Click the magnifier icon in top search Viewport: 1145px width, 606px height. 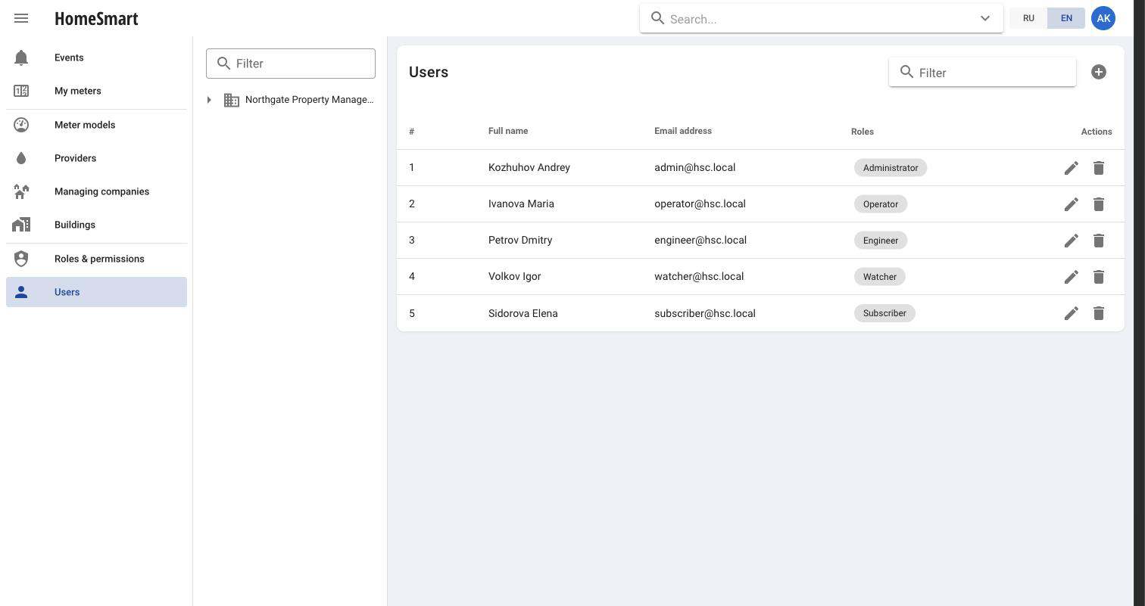click(658, 18)
